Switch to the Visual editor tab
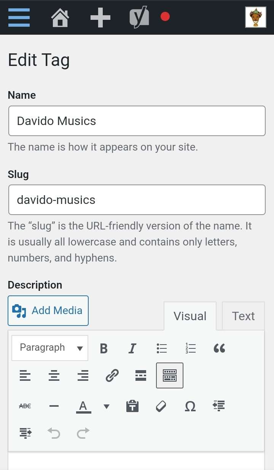 coord(190,316)
